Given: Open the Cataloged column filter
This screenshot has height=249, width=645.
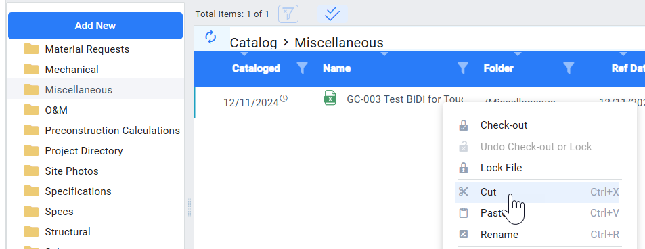Looking at the screenshot, I should [x=303, y=68].
